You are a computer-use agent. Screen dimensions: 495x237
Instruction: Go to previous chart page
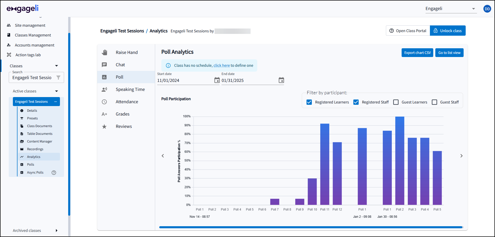coord(163,156)
